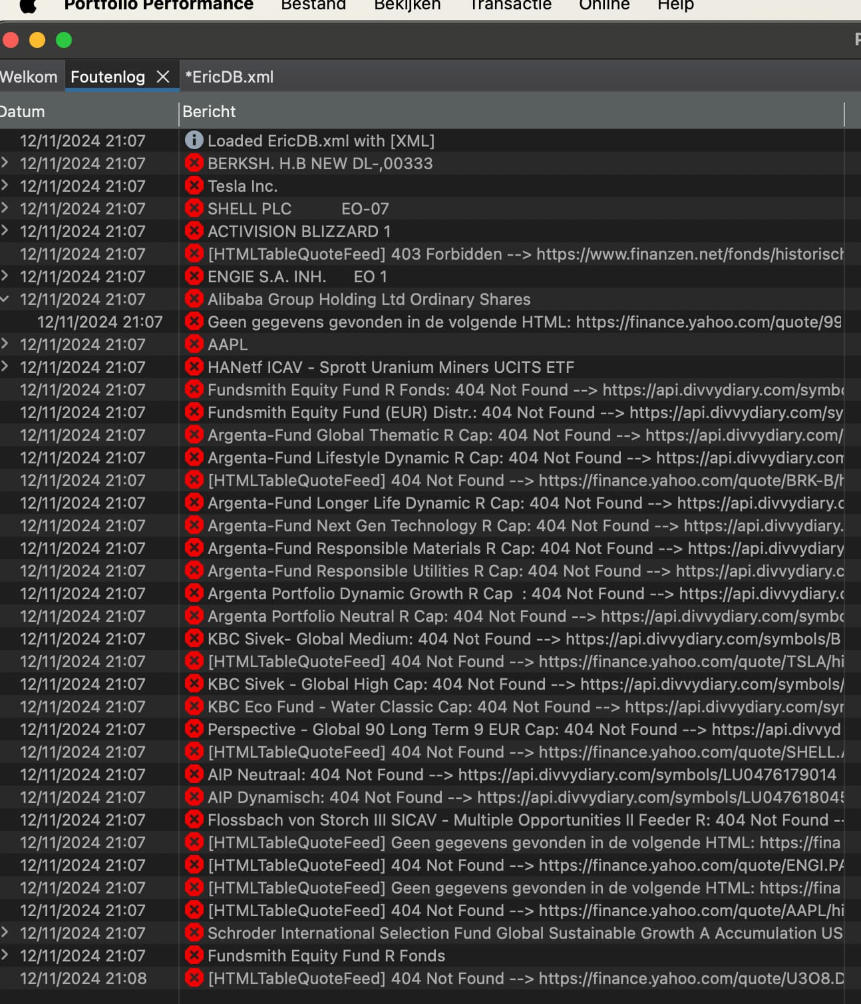
Task: Open the Apple menu
Action: click(27, 5)
